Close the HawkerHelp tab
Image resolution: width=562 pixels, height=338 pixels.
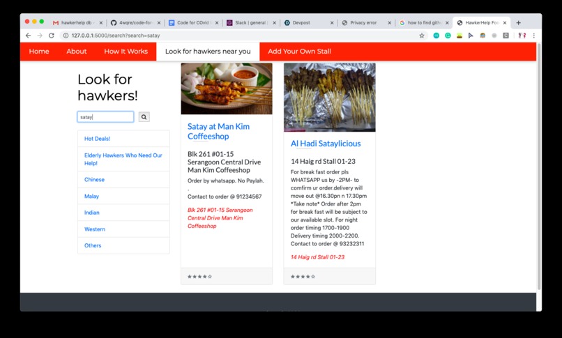(505, 22)
